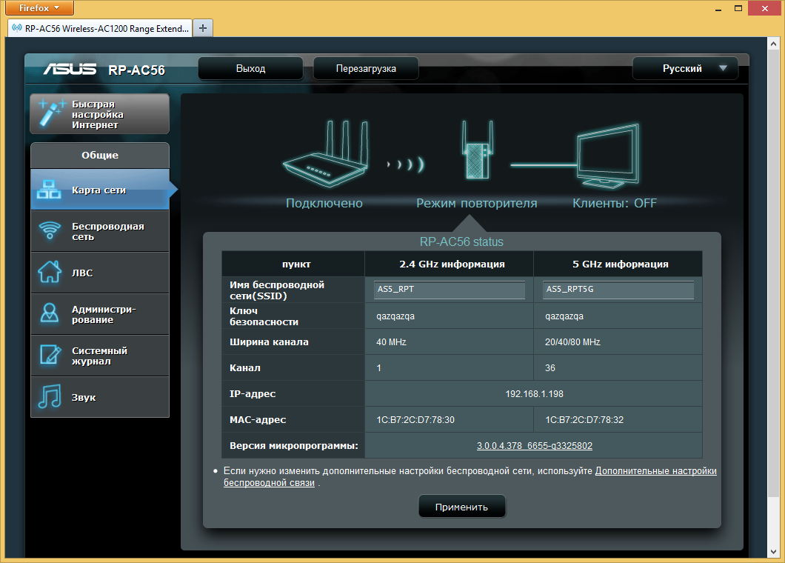Click RP-AC56 status title
The height and width of the screenshot is (563, 785).
(x=461, y=242)
